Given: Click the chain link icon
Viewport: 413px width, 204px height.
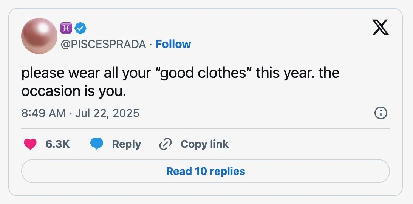Looking at the screenshot, I should 166,144.
